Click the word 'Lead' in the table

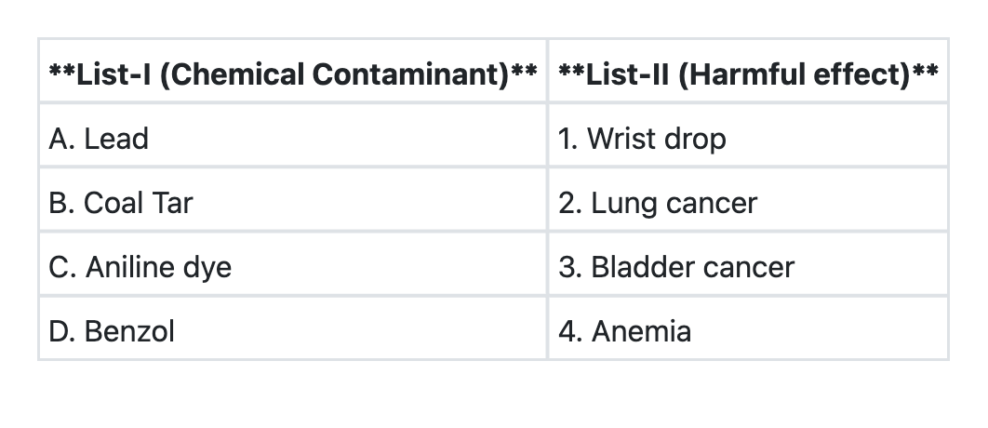coord(116,139)
